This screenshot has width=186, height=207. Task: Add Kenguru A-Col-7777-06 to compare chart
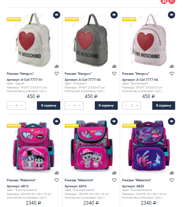(x=172, y=66)
